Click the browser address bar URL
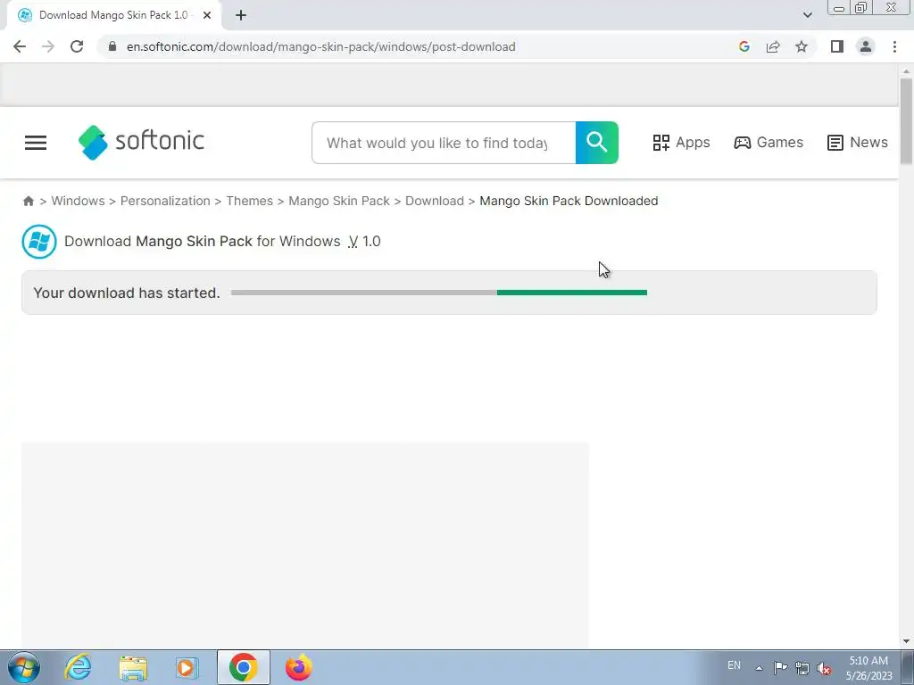The image size is (914, 685). 320,46
